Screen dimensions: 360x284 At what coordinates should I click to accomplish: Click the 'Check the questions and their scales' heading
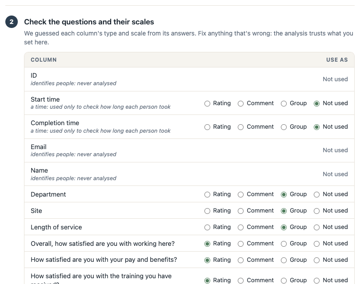[x=89, y=22]
